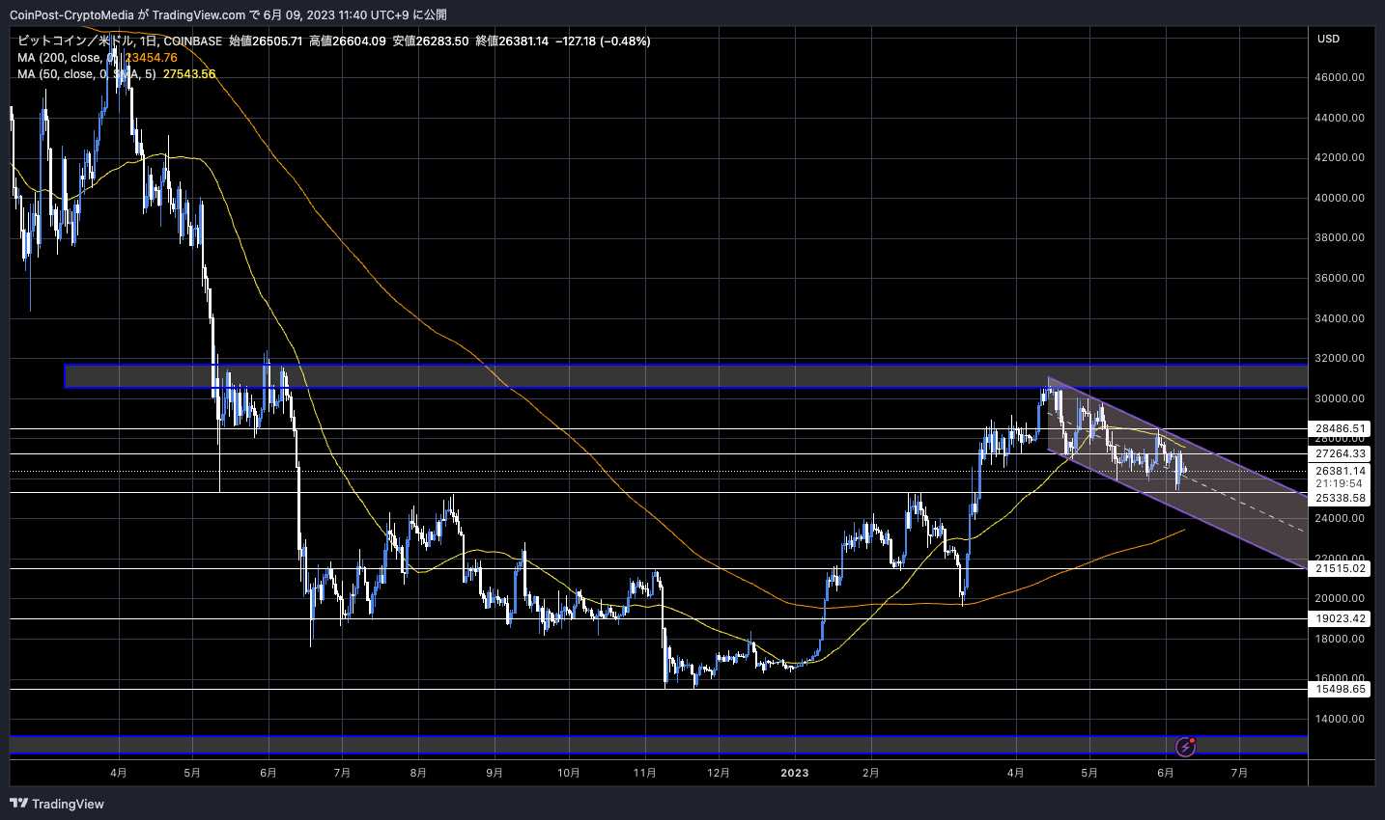Click the 34000.00 price axis label
Image resolution: width=1385 pixels, height=820 pixels.
pyautogui.click(x=1341, y=318)
